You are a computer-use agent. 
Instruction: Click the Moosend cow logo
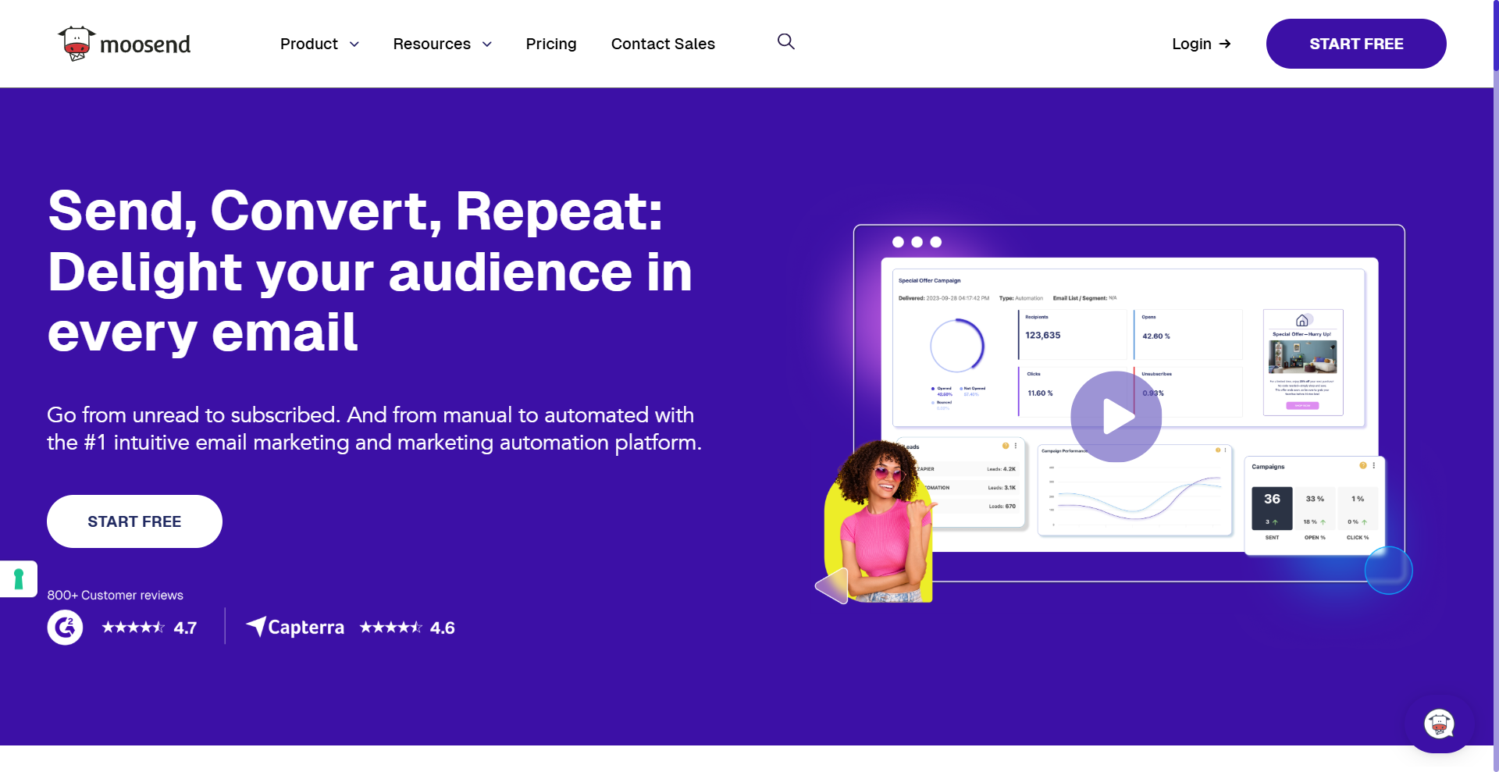(x=77, y=44)
